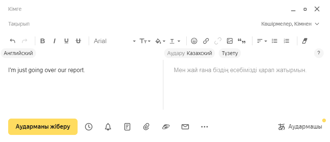Image resolution: width=330 pixels, height=142 pixels.
Task: Click the Аударманы жіберу send button
Action: pos(43,127)
